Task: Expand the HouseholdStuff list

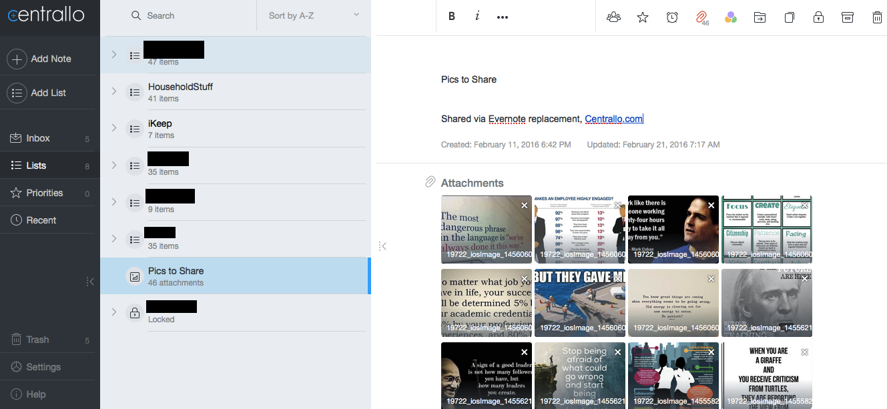Action: [x=114, y=91]
